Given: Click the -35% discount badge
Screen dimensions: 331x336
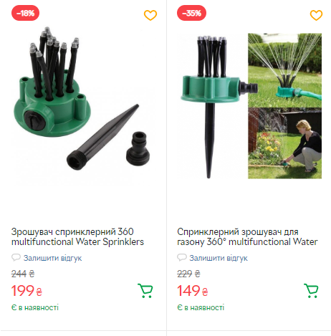Looking at the screenshot, I should [191, 13].
